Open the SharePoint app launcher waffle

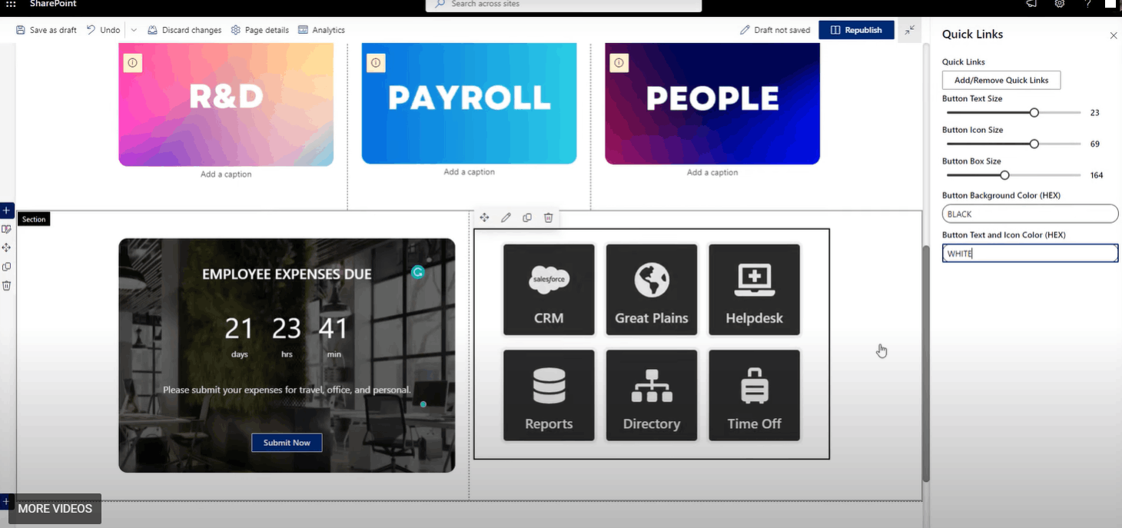pos(11,4)
